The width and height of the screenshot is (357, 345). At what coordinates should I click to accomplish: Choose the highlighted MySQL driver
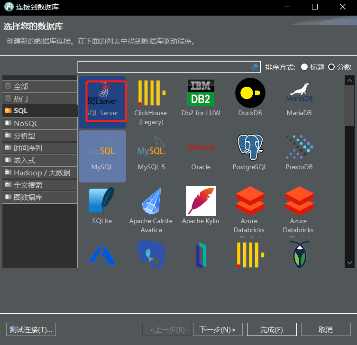[x=102, y=156]
